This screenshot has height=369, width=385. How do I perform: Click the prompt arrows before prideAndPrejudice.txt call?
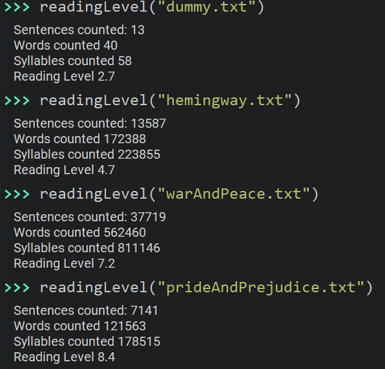click(17, 288)
